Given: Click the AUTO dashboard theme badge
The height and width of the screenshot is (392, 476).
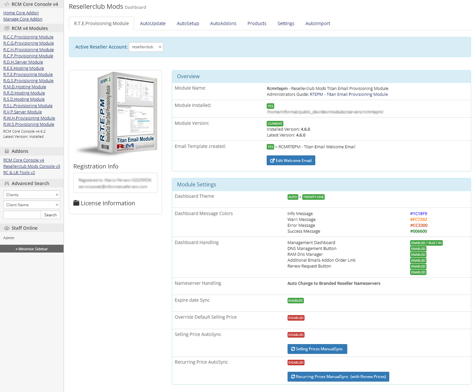Looking at the screenshot, I should [293, 197].
